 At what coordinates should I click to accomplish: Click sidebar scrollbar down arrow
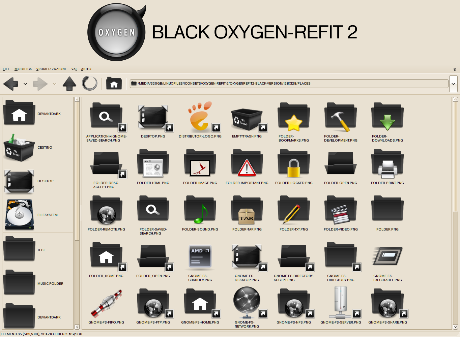coord(77,327)
